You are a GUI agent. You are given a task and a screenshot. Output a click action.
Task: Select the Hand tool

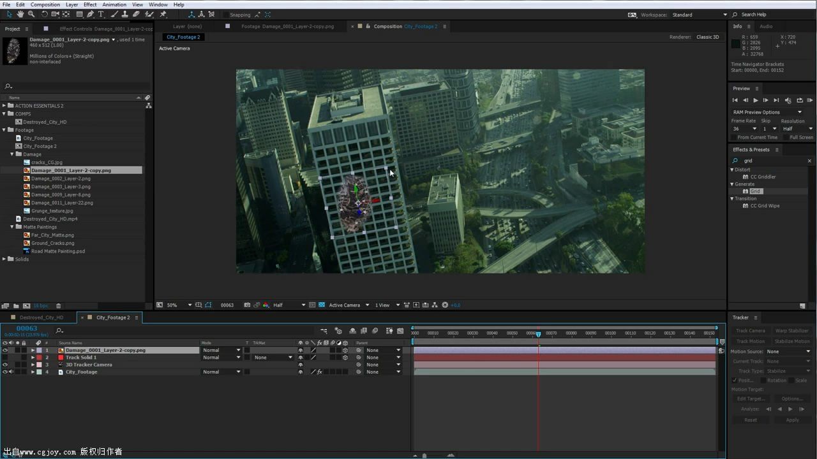click(x=20, y=14)
